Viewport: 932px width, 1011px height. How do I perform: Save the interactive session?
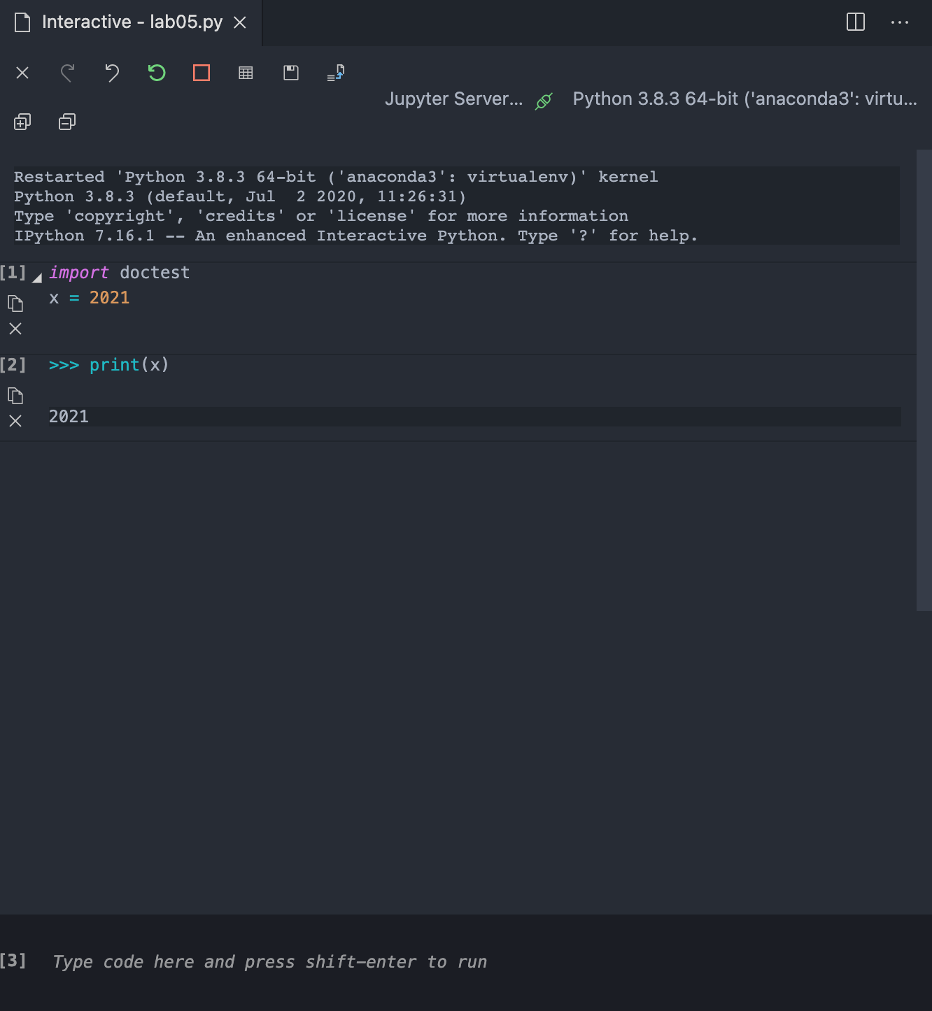click(290, 73)
